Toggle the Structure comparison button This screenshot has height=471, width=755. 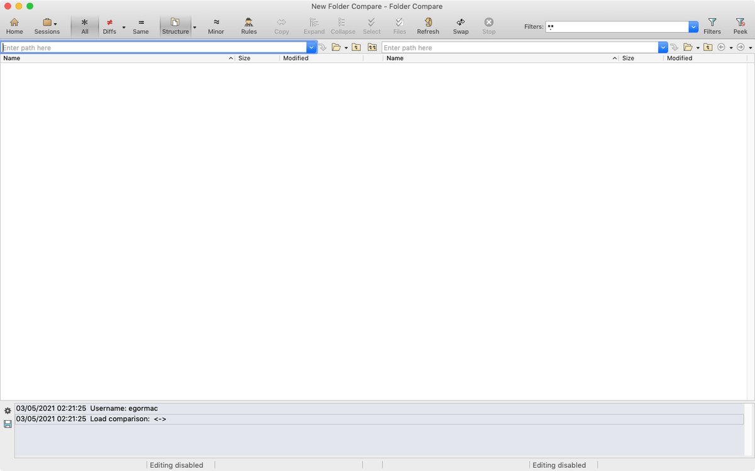pyautogui.click(x=175, y=26)
